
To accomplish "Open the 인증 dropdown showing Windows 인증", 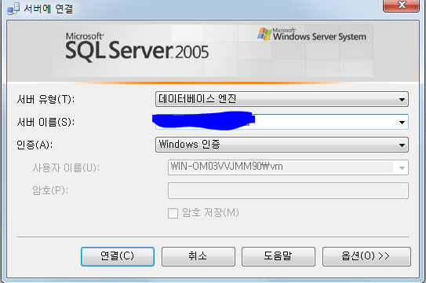I will coord(282,145).
